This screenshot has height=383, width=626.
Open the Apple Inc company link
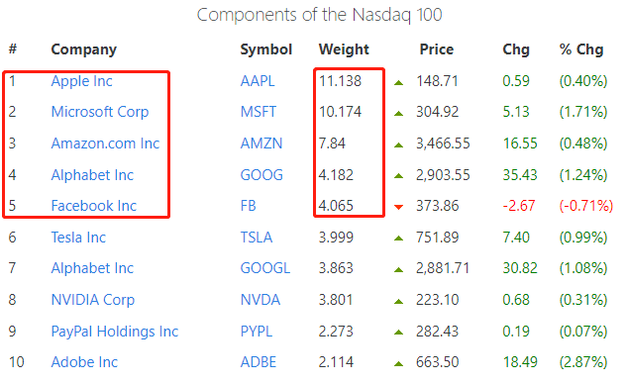(x=82, y=81)
